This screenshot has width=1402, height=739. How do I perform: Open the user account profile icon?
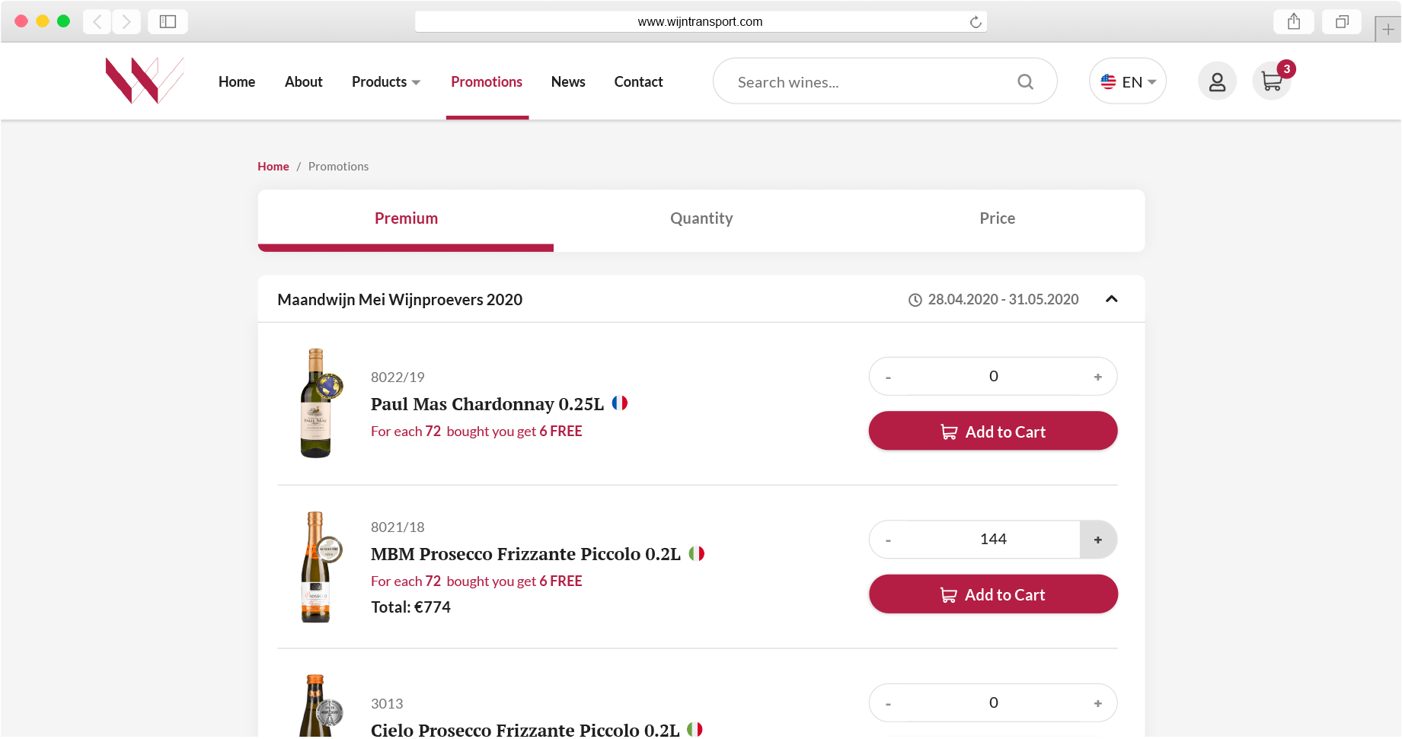[1217, 81]
